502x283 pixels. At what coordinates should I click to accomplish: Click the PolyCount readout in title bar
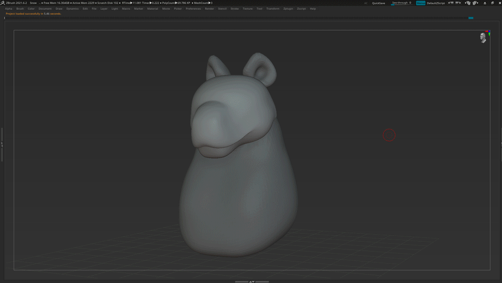click(x=176, y=3)
